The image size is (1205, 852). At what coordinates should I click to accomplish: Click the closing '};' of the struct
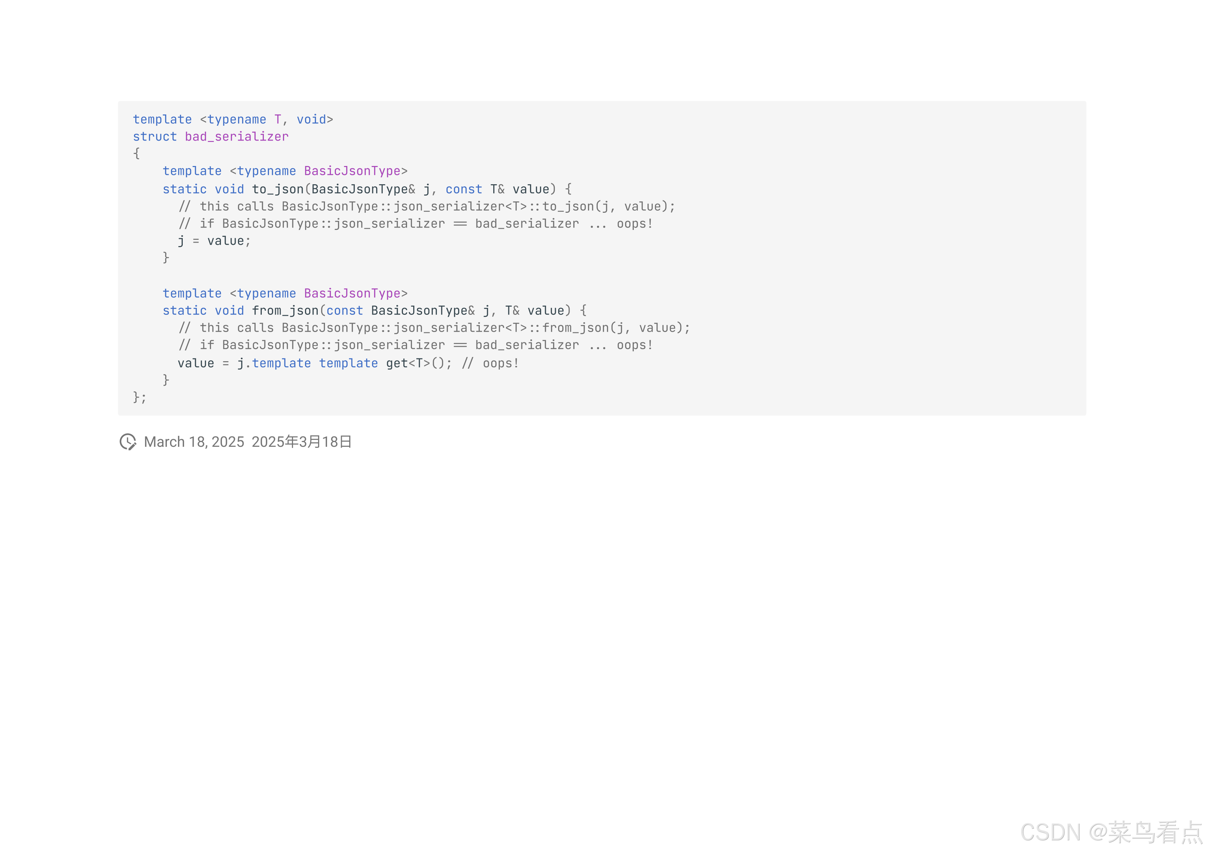coord(139,397)
